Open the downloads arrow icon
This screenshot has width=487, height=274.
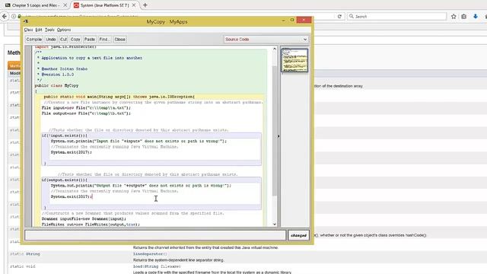click(x=476, y=17)
